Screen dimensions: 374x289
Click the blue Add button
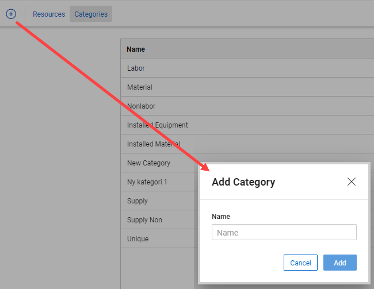339,263
